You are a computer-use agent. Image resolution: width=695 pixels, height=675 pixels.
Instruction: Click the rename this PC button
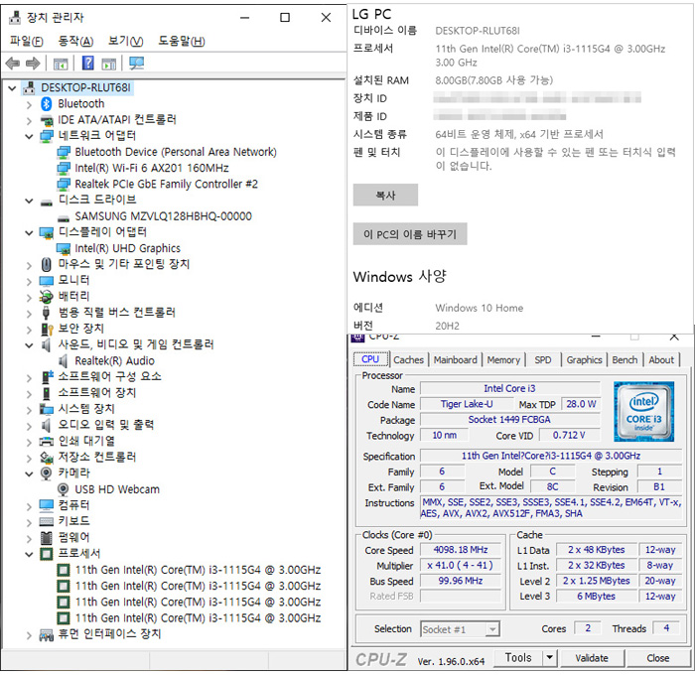(410, 234)
